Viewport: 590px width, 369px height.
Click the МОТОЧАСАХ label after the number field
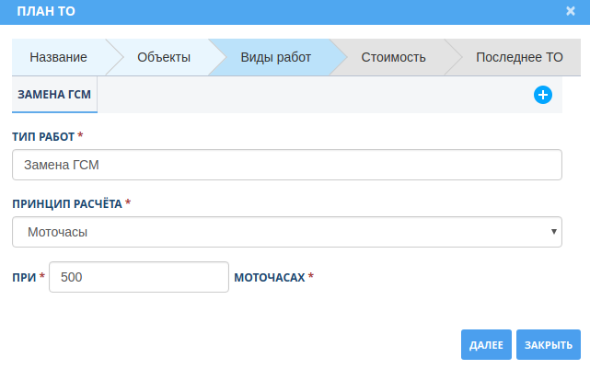270,277
